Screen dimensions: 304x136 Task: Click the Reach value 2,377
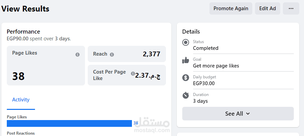pos(152,54)
